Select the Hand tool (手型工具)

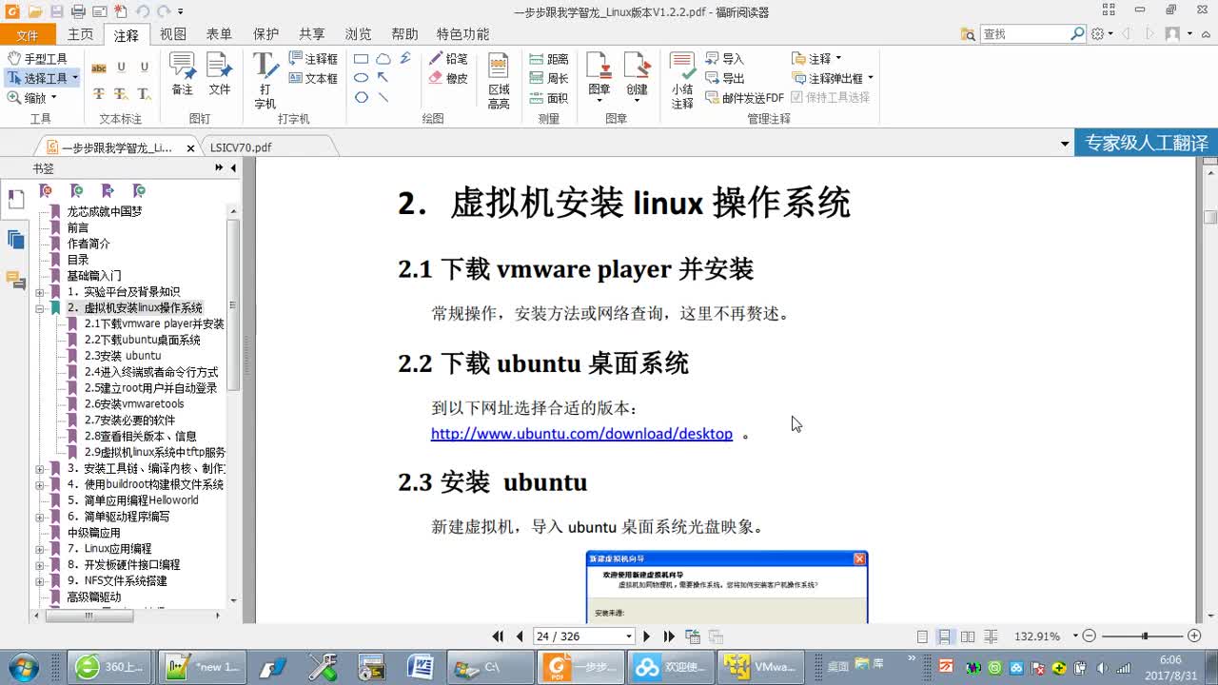(37, 59)
